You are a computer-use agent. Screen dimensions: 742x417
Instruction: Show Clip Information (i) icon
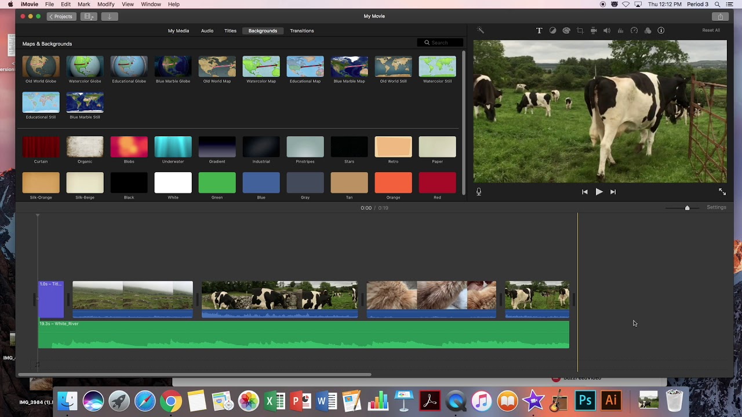[x=661, y=31]
